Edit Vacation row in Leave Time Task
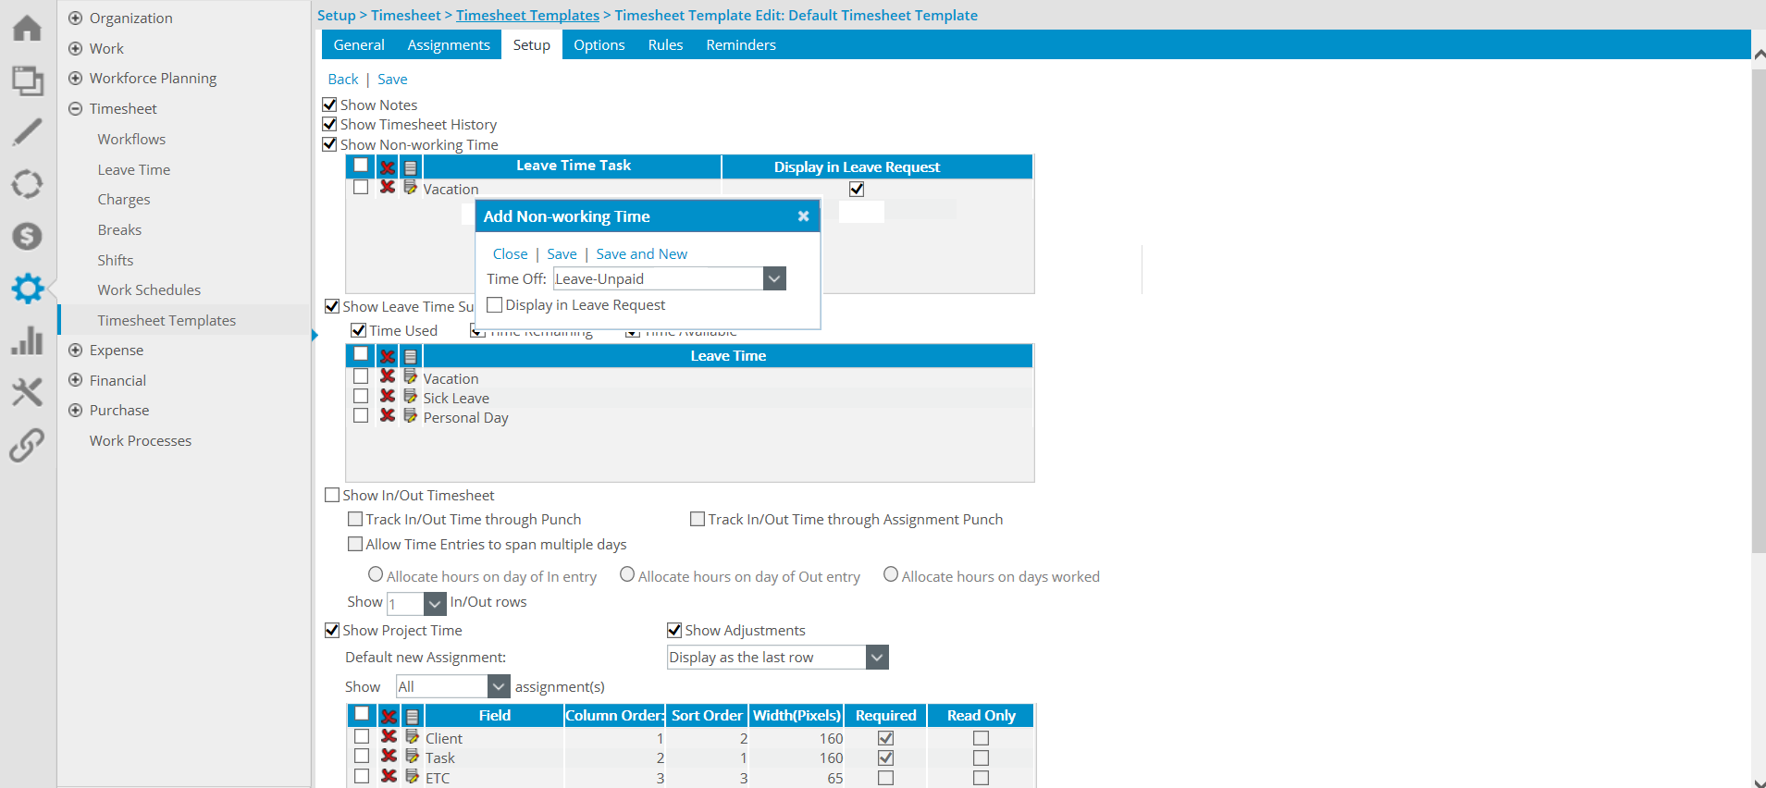 [410, 187]
